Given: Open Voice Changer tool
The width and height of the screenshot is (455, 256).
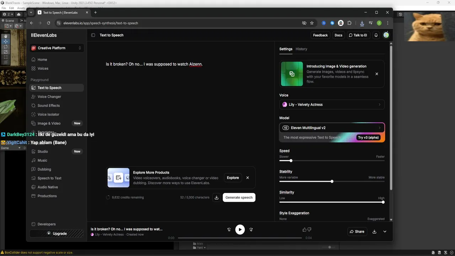Looking at the screenshot, I should click(x=57, y=97).
